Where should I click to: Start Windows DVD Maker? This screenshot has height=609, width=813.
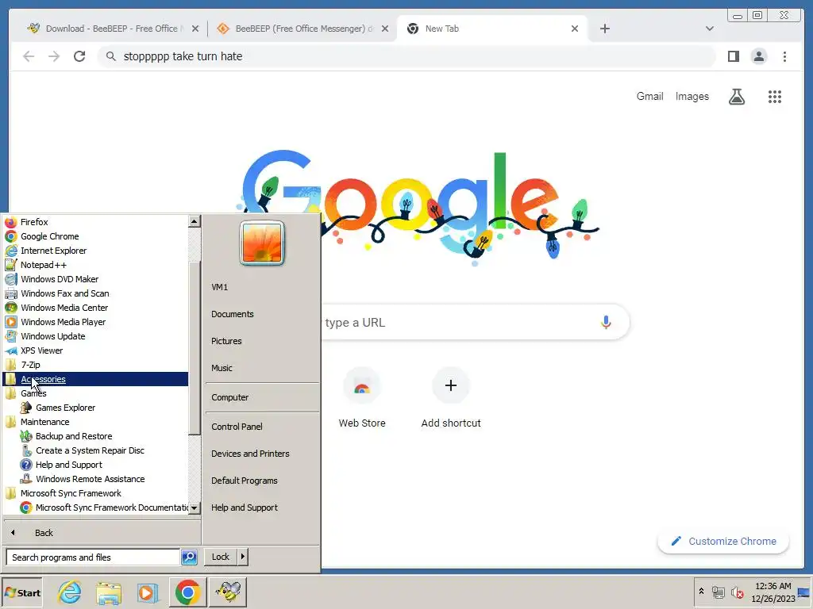(x=60, y=279)
